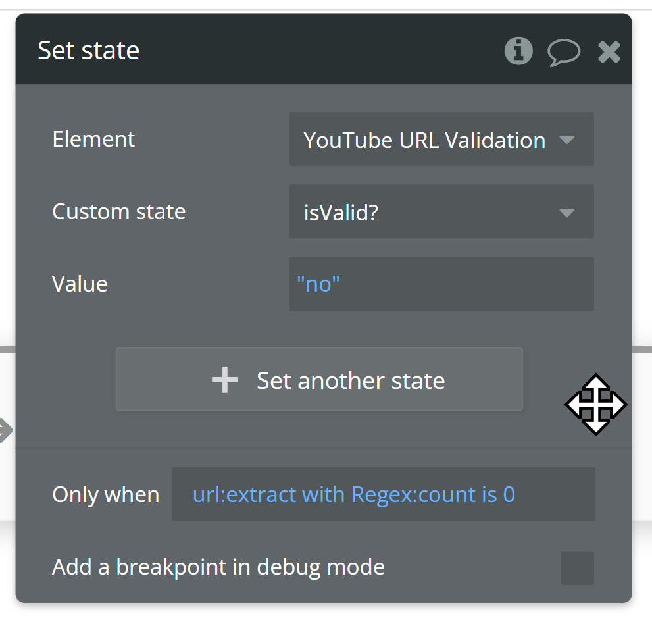This screenshot has height=641, width=652.
Task: Click the gray arrow at left edge
Action: point(5,431)
